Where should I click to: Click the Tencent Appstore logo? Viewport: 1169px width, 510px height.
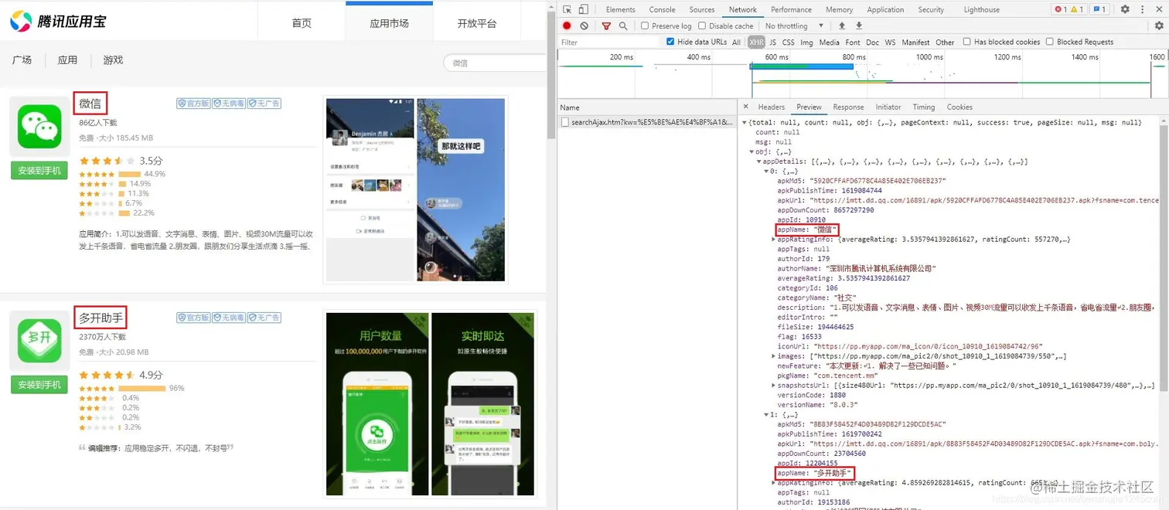59,22
